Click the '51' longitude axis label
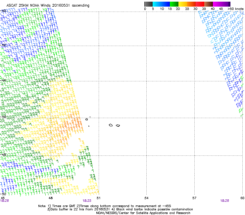 click(x=98, y=198)
